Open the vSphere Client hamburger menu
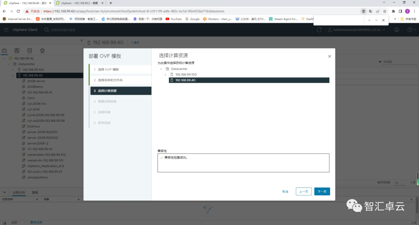Screen dimensions: 419x225 coord(6,30)
